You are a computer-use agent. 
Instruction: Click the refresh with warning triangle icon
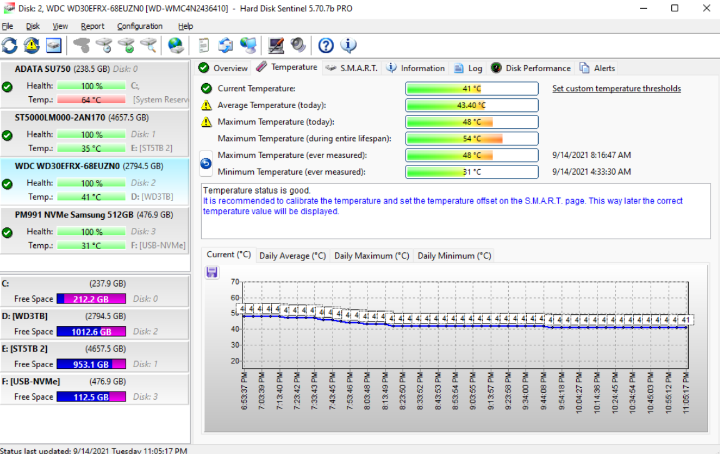pyautogui.click(x=32, y=46)
